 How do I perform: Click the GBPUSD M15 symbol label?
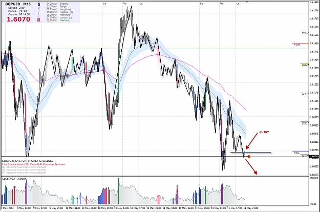tap(18, 4)
